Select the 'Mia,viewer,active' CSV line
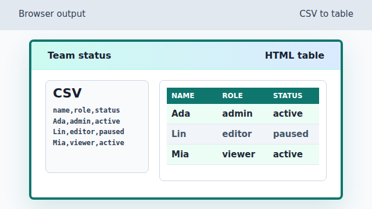372x209 pixels. click(88, 143)
